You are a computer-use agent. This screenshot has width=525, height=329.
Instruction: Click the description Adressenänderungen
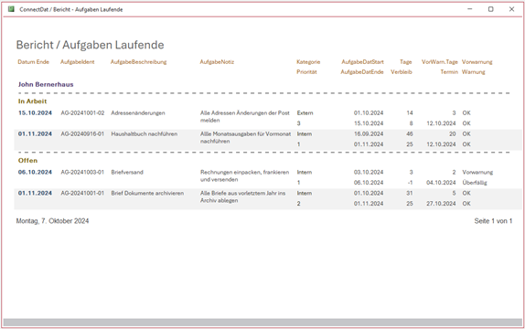(138, 112)
